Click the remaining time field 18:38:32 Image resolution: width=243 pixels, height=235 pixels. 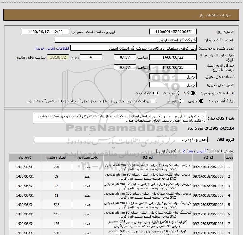coord(58,57)
